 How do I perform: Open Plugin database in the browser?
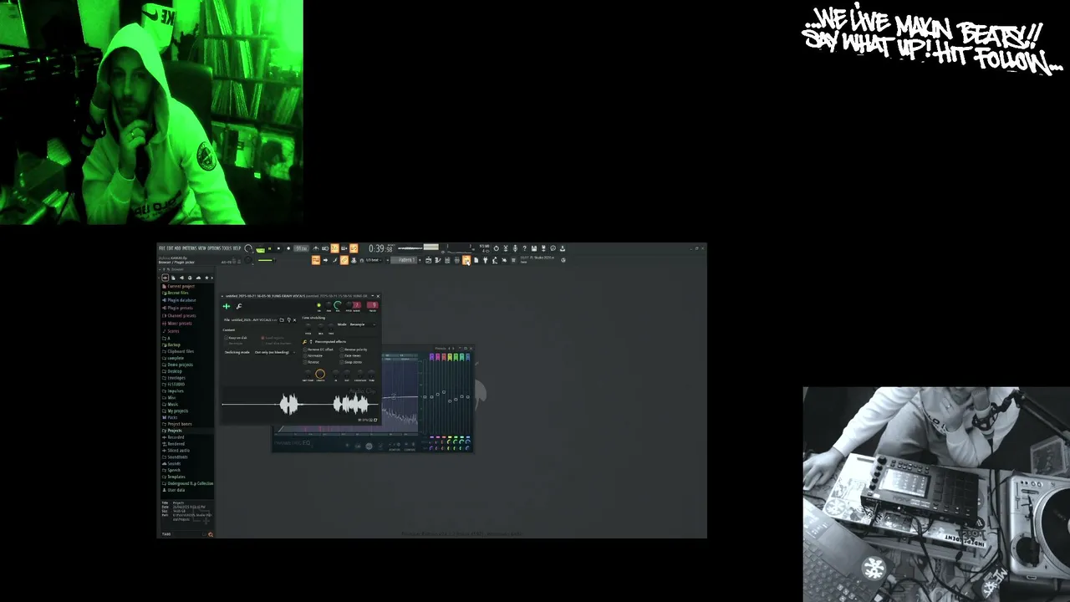181,300
